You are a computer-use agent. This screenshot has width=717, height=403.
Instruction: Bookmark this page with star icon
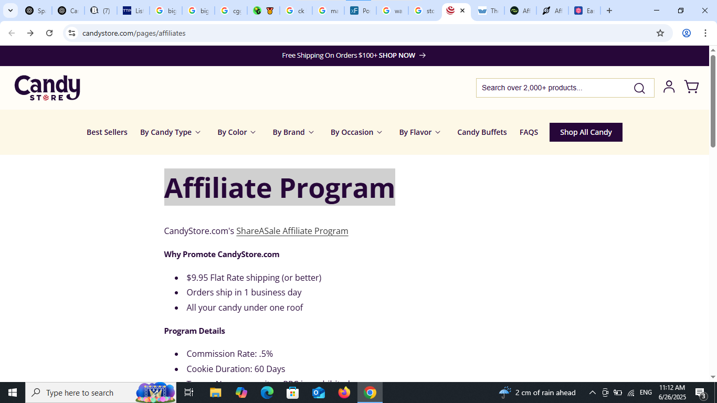pos(660,33)
